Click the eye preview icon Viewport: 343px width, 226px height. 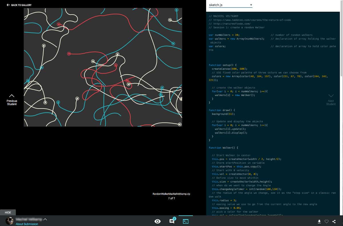coord(157,221)
